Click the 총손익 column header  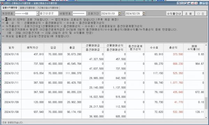pos(173,48)
